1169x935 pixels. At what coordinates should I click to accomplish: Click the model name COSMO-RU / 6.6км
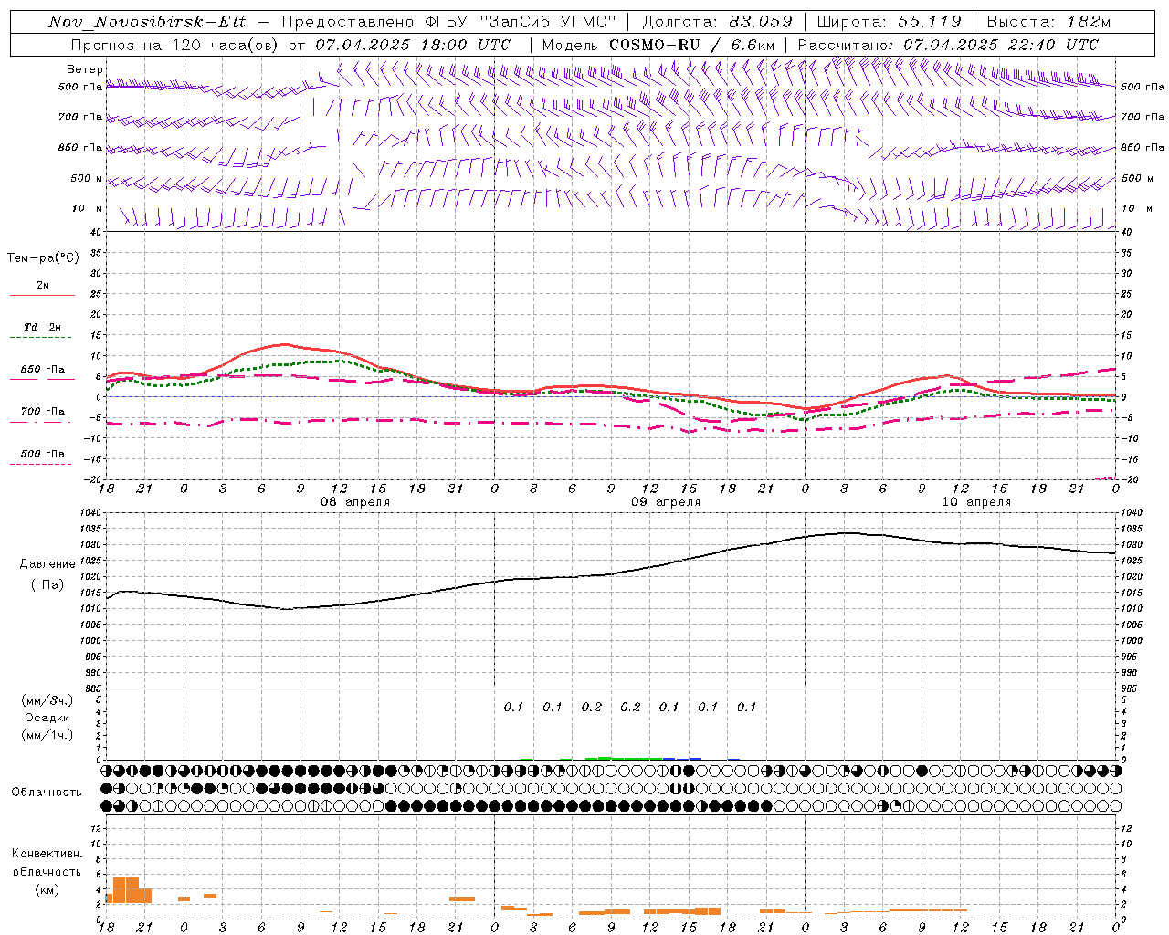tap(692, 45)
